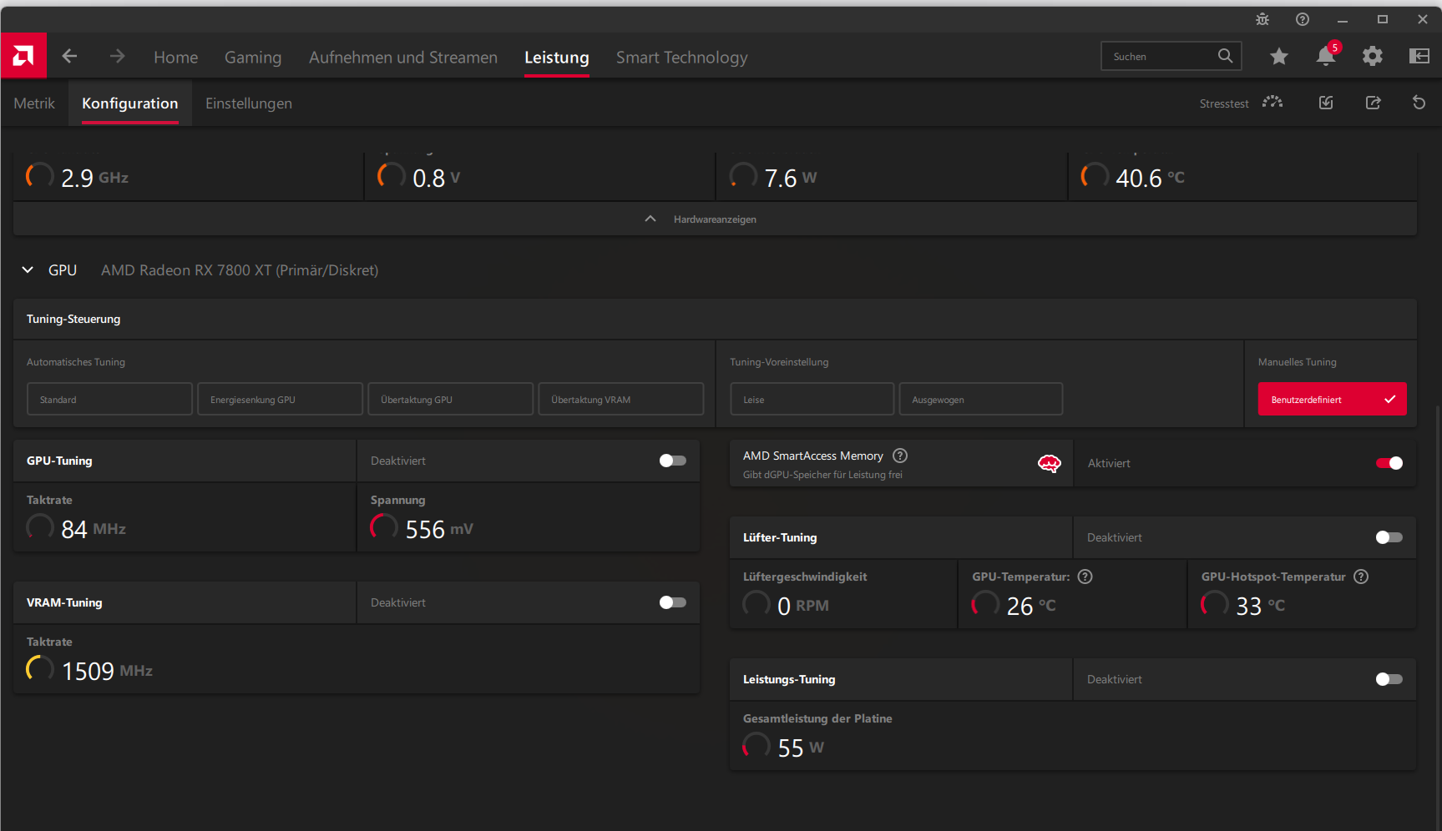Click the 556 mV Spannung value
Viewport: 1442px width, 831px height.
tap(439, 529)
